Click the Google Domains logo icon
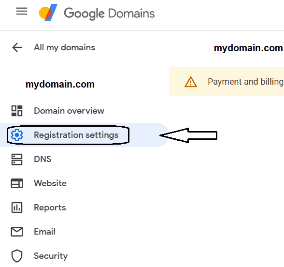 pyautogui.click(x=48, y=13)
